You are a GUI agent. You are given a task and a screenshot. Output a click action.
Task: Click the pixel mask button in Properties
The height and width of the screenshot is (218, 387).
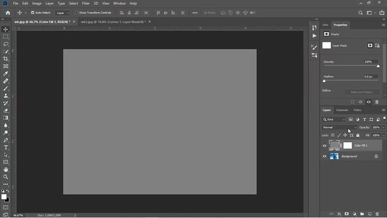[370, 45]
